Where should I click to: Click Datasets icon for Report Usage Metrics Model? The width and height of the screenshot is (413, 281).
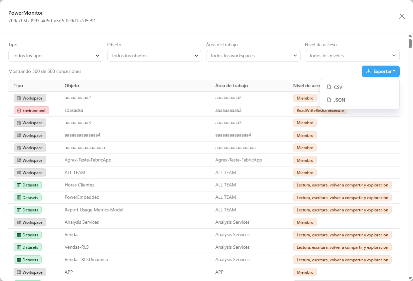tap(19, 210)
